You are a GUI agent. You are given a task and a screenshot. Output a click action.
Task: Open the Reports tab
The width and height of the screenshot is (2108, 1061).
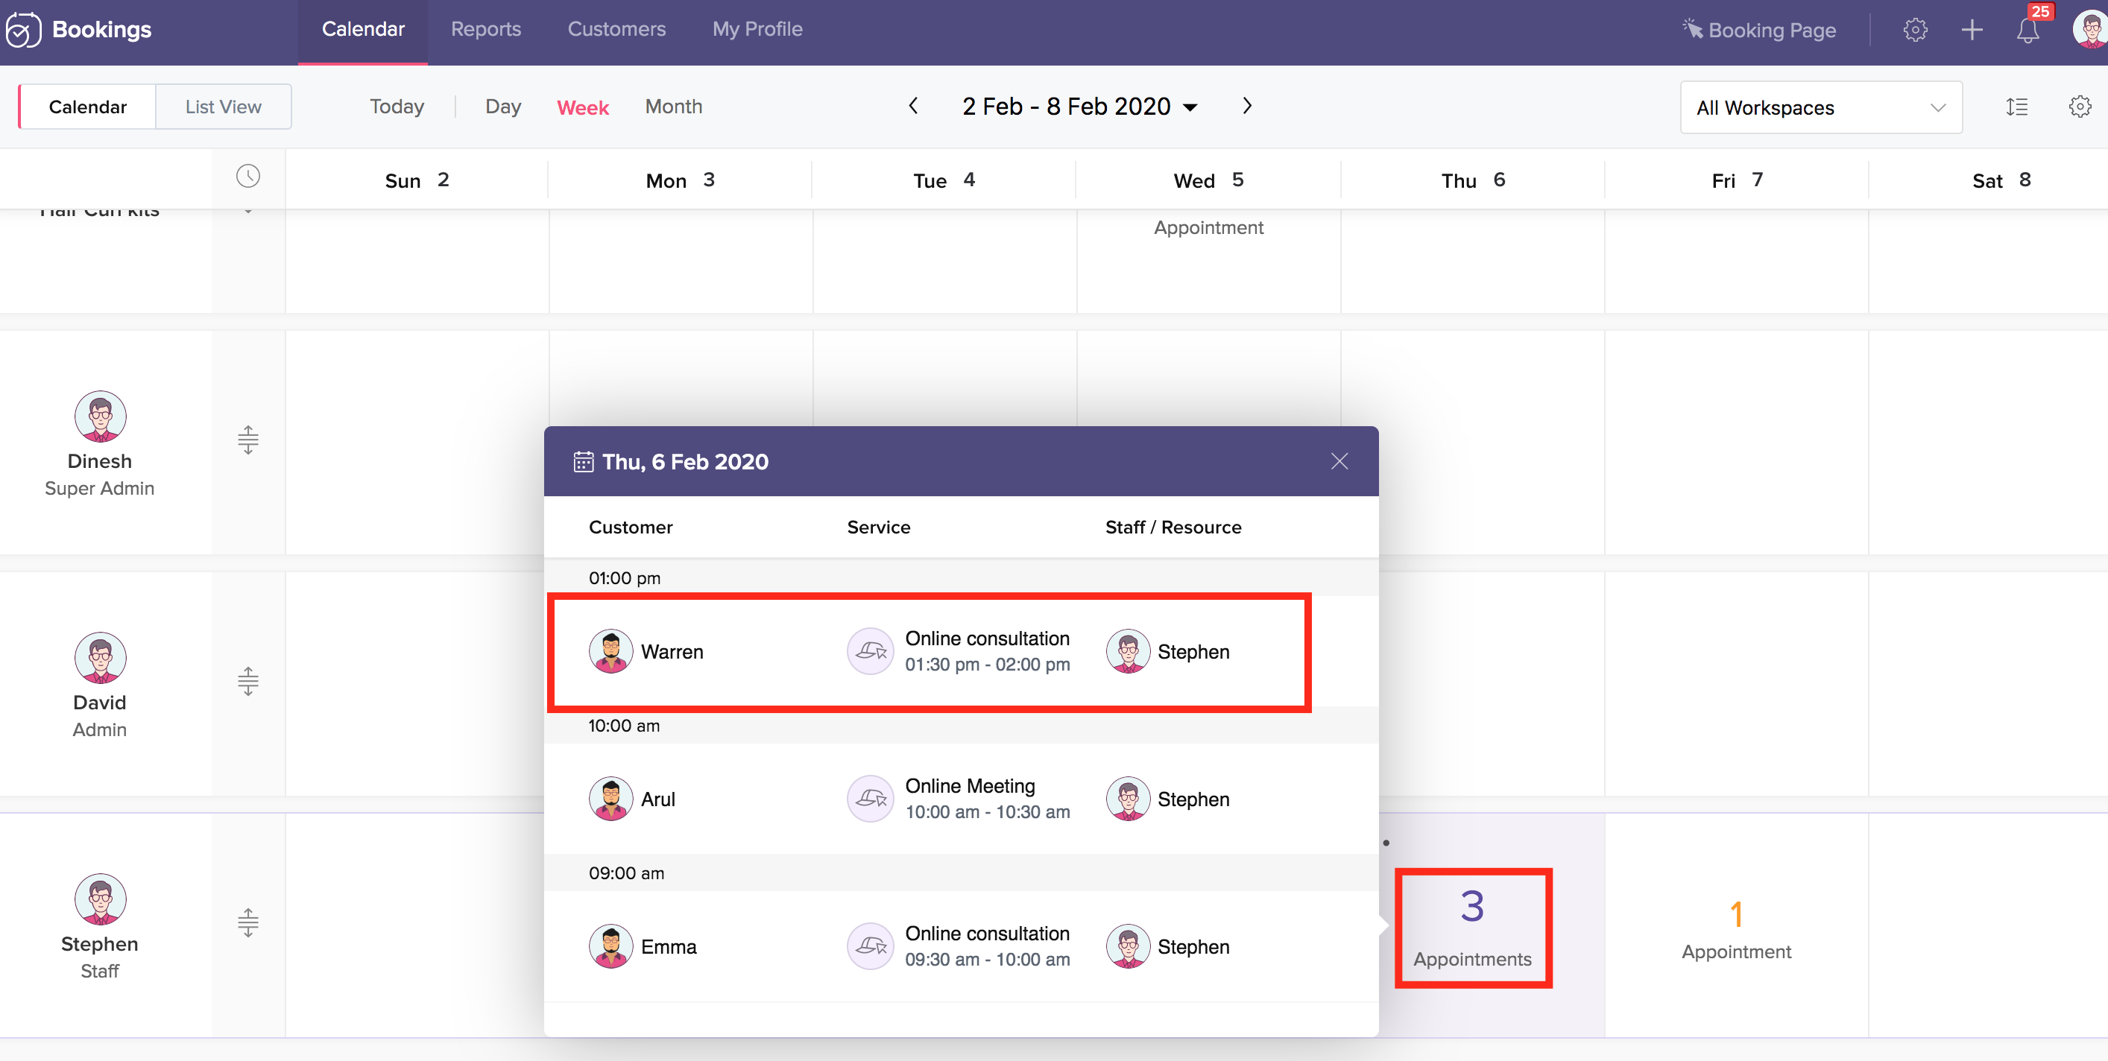[485, 30]
